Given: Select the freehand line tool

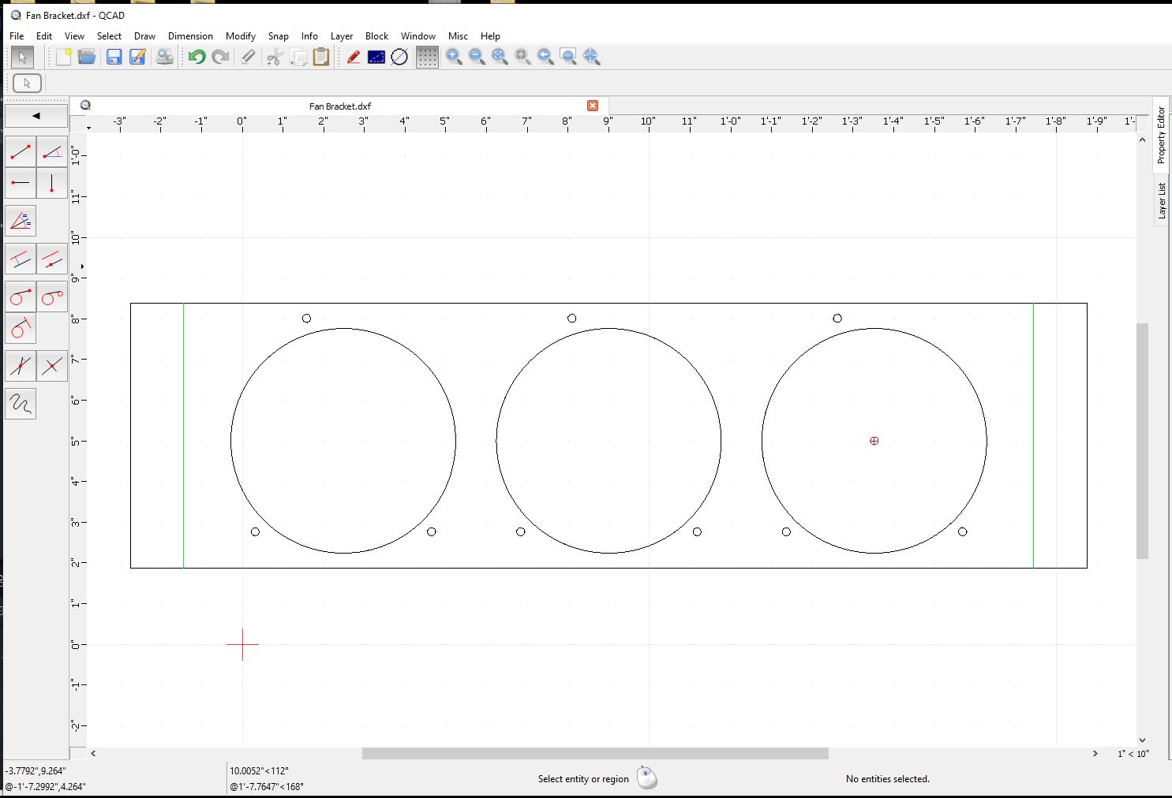Looking at the screenshot, I should pyautogui.click(x=21, y=404).
